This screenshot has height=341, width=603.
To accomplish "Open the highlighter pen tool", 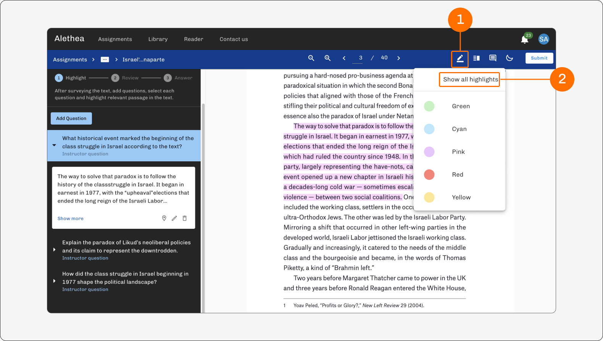I will [x=460, y=58].
